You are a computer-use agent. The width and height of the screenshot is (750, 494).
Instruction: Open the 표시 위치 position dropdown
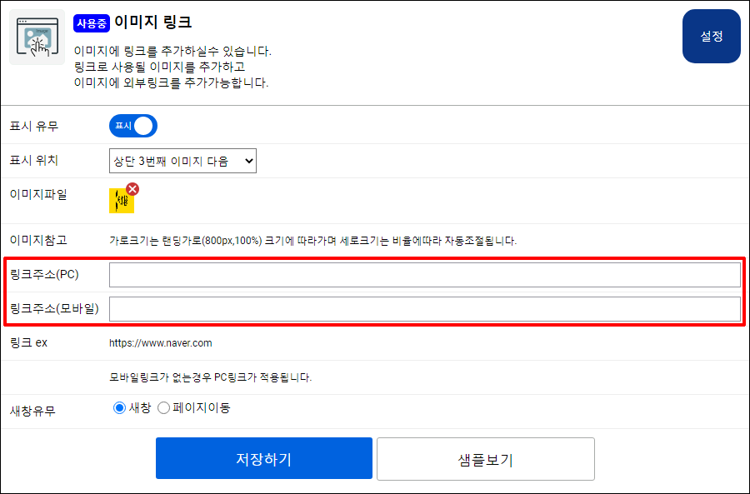tap(182, 161)
